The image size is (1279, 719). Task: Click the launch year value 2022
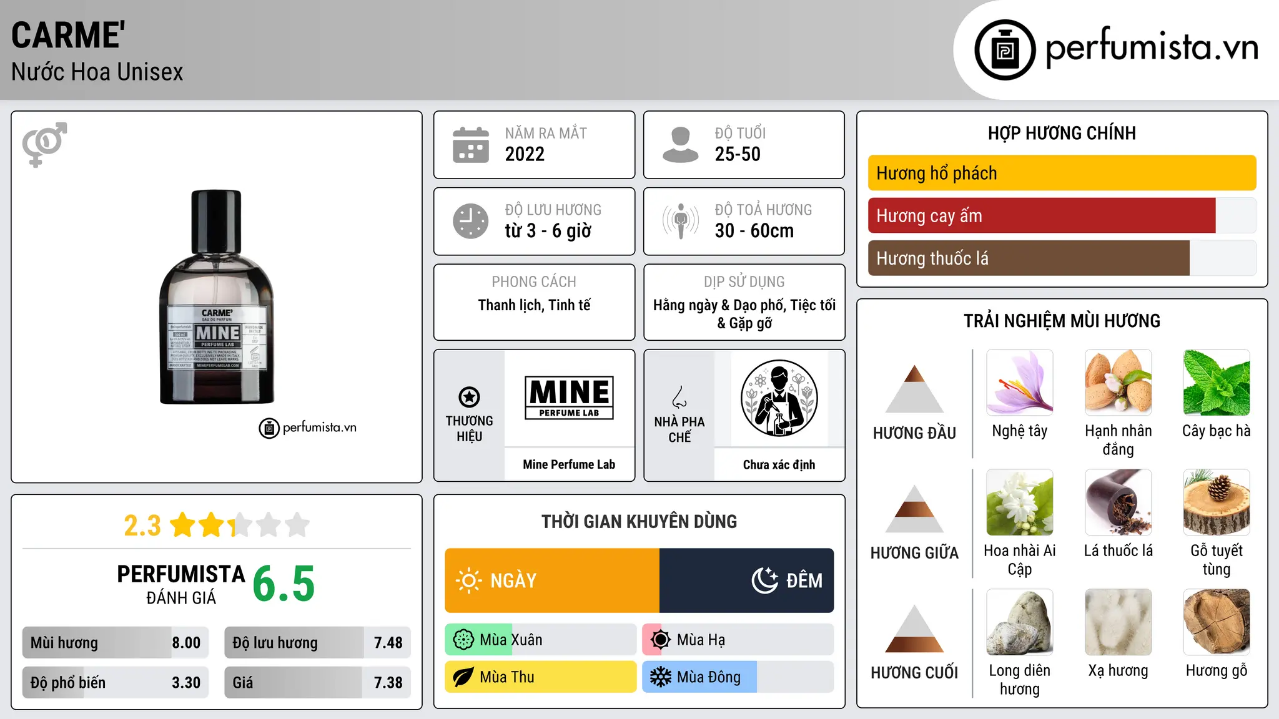525,154
